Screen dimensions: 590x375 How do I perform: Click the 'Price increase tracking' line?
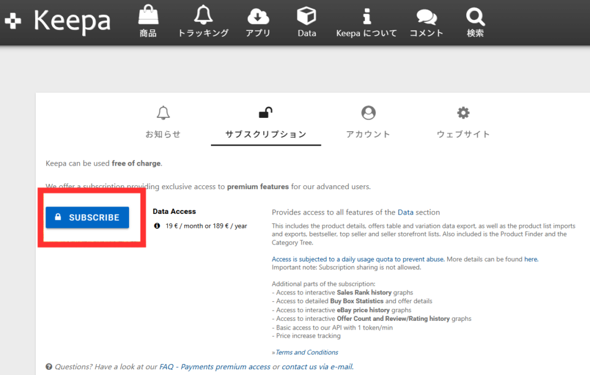point(307,336)
